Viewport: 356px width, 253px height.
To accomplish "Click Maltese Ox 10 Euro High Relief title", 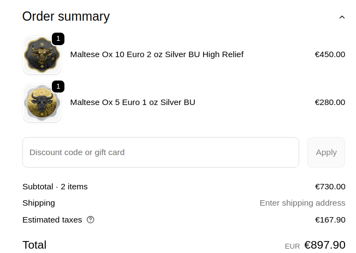I will pyautogui.click(x=157, y=54).
